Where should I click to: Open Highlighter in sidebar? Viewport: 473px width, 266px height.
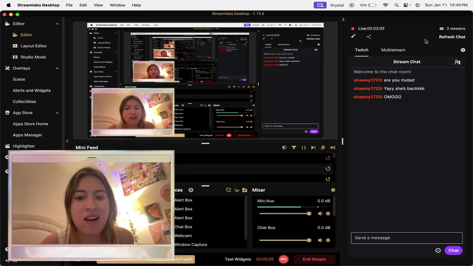coord(24,146)
